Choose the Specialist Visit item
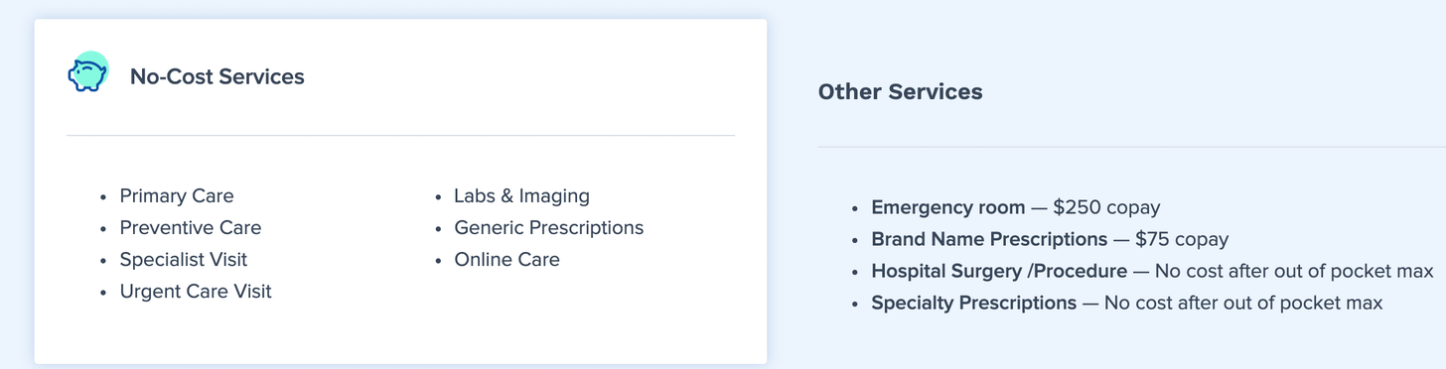 tap(184, 260)
